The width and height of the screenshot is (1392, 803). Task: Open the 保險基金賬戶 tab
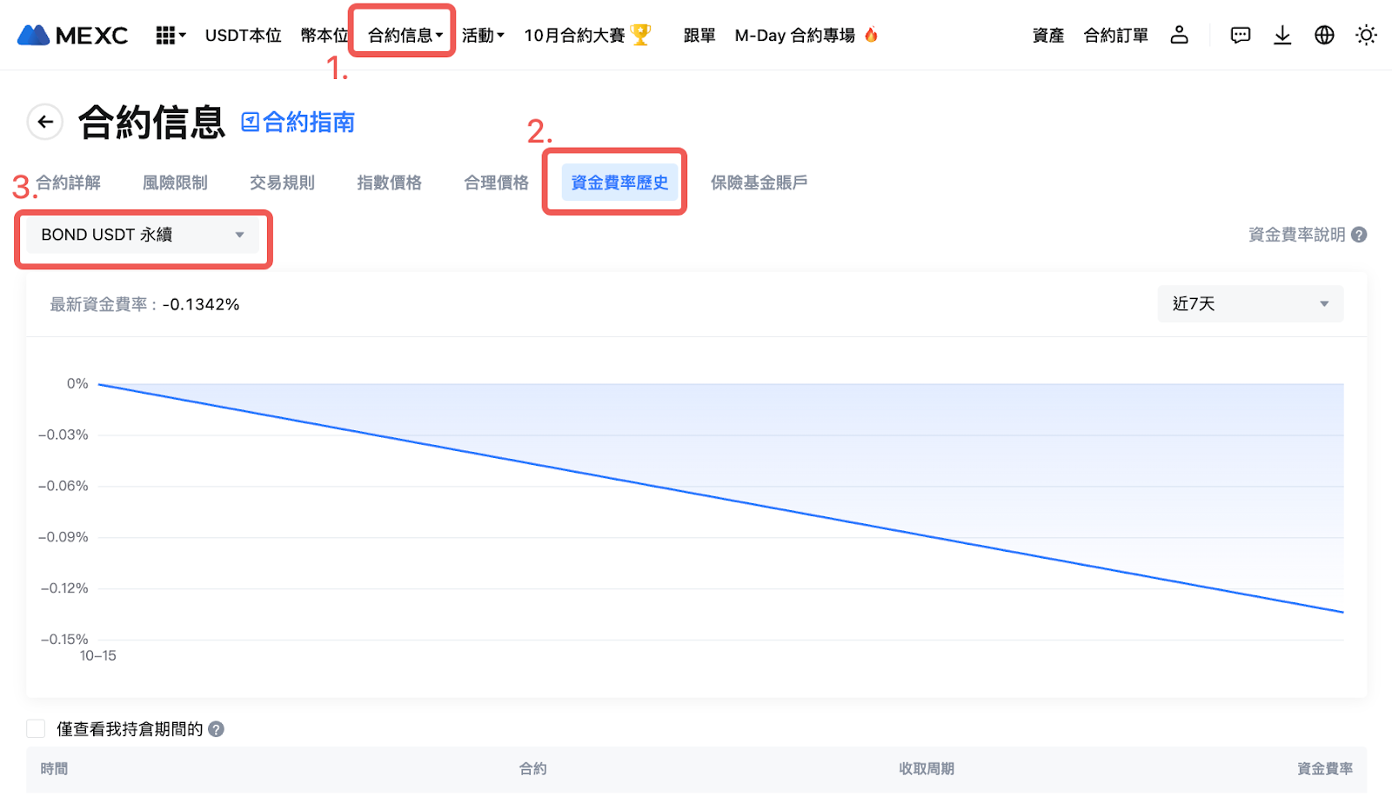click(x=759, y=182)
